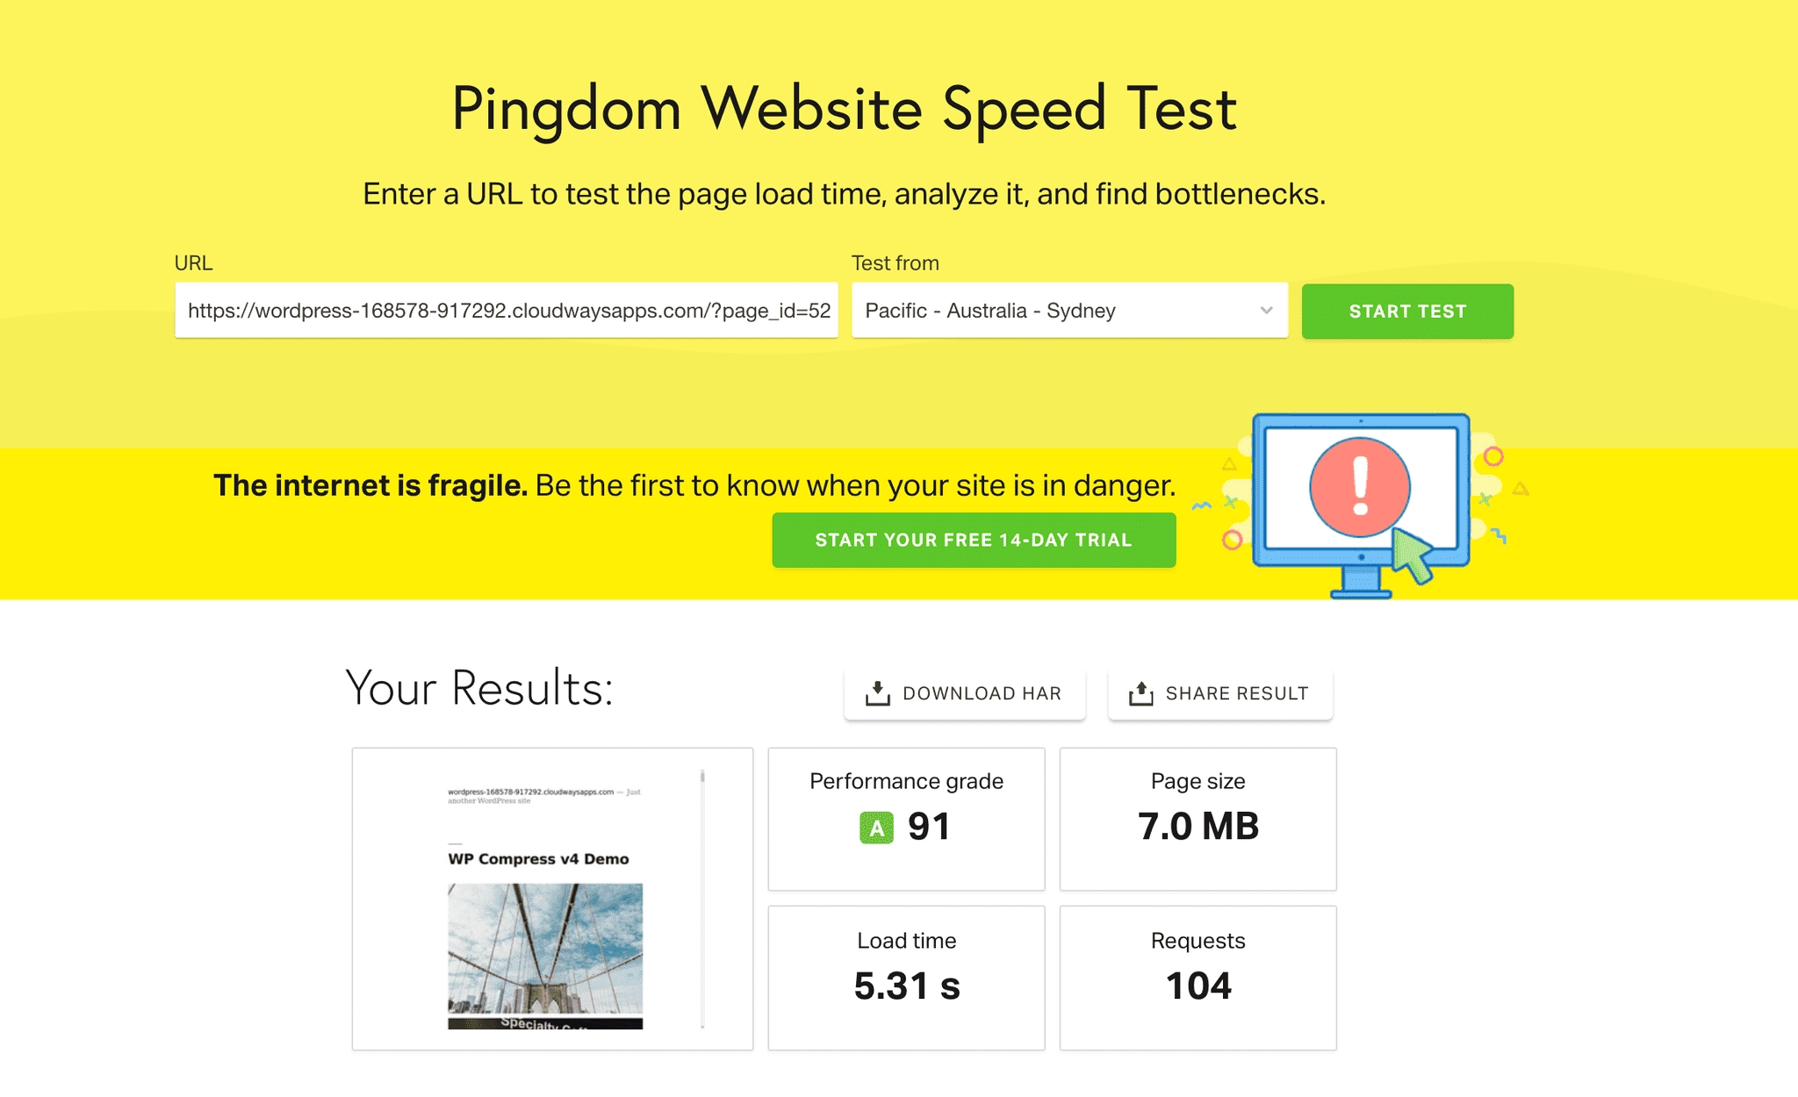Click the red exclamation mark circle
The width and height of the screenshot is (1798, 1097).
[1360, 487]
